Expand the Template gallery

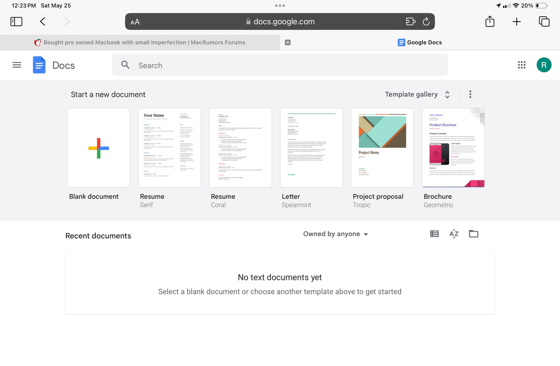tap(417, 94)
